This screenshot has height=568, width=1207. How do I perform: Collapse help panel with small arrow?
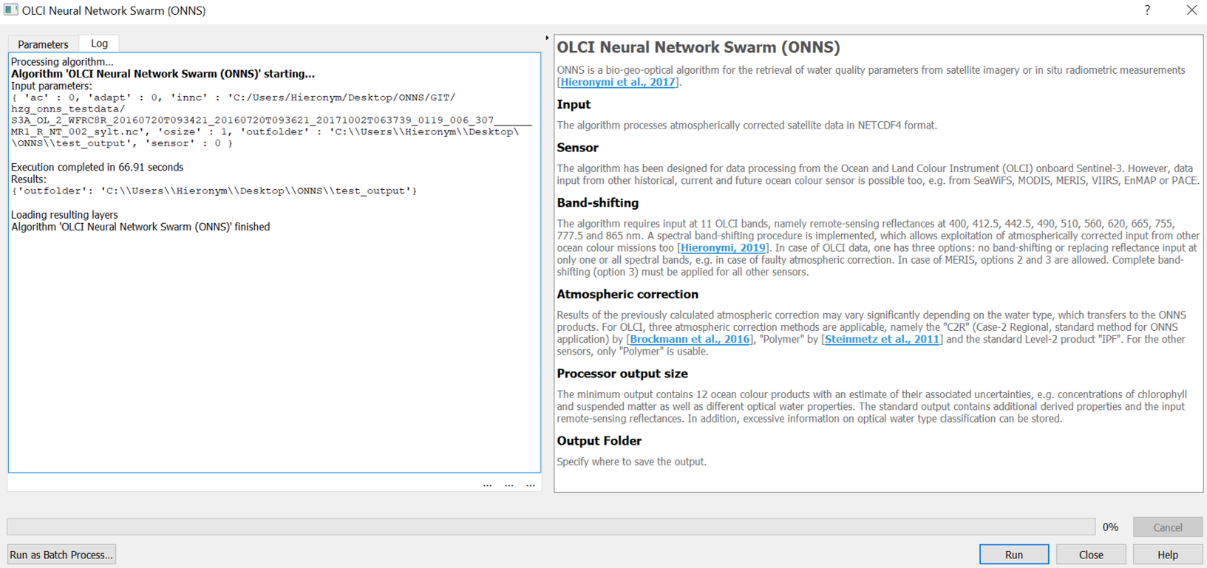547,38
